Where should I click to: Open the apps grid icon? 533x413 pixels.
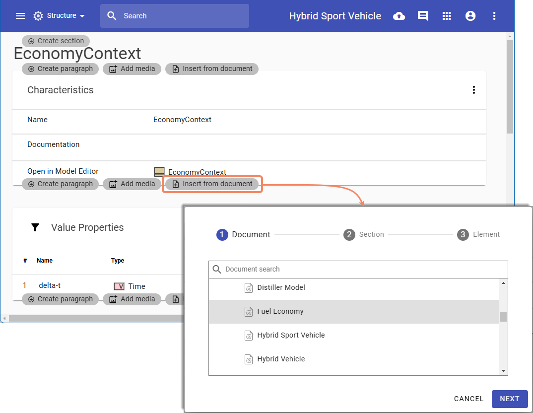447,16
